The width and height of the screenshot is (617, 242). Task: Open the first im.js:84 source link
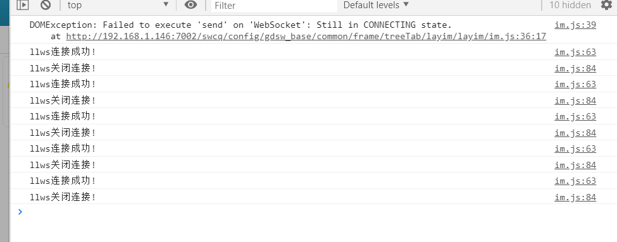(x=575, y=68)
